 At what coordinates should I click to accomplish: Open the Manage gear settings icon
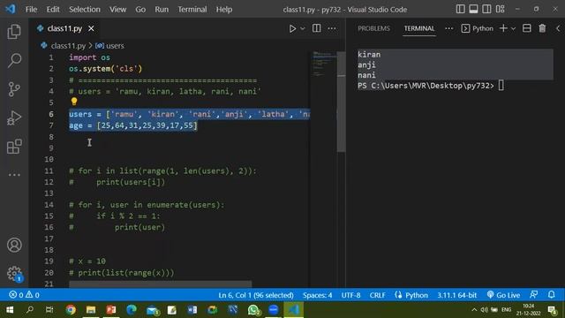[x=14, y=273]
